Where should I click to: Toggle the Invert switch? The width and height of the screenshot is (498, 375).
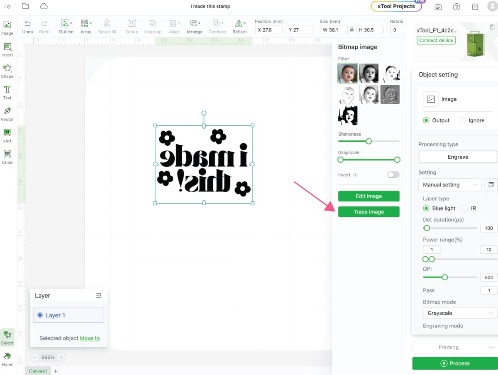coord(393,175)
